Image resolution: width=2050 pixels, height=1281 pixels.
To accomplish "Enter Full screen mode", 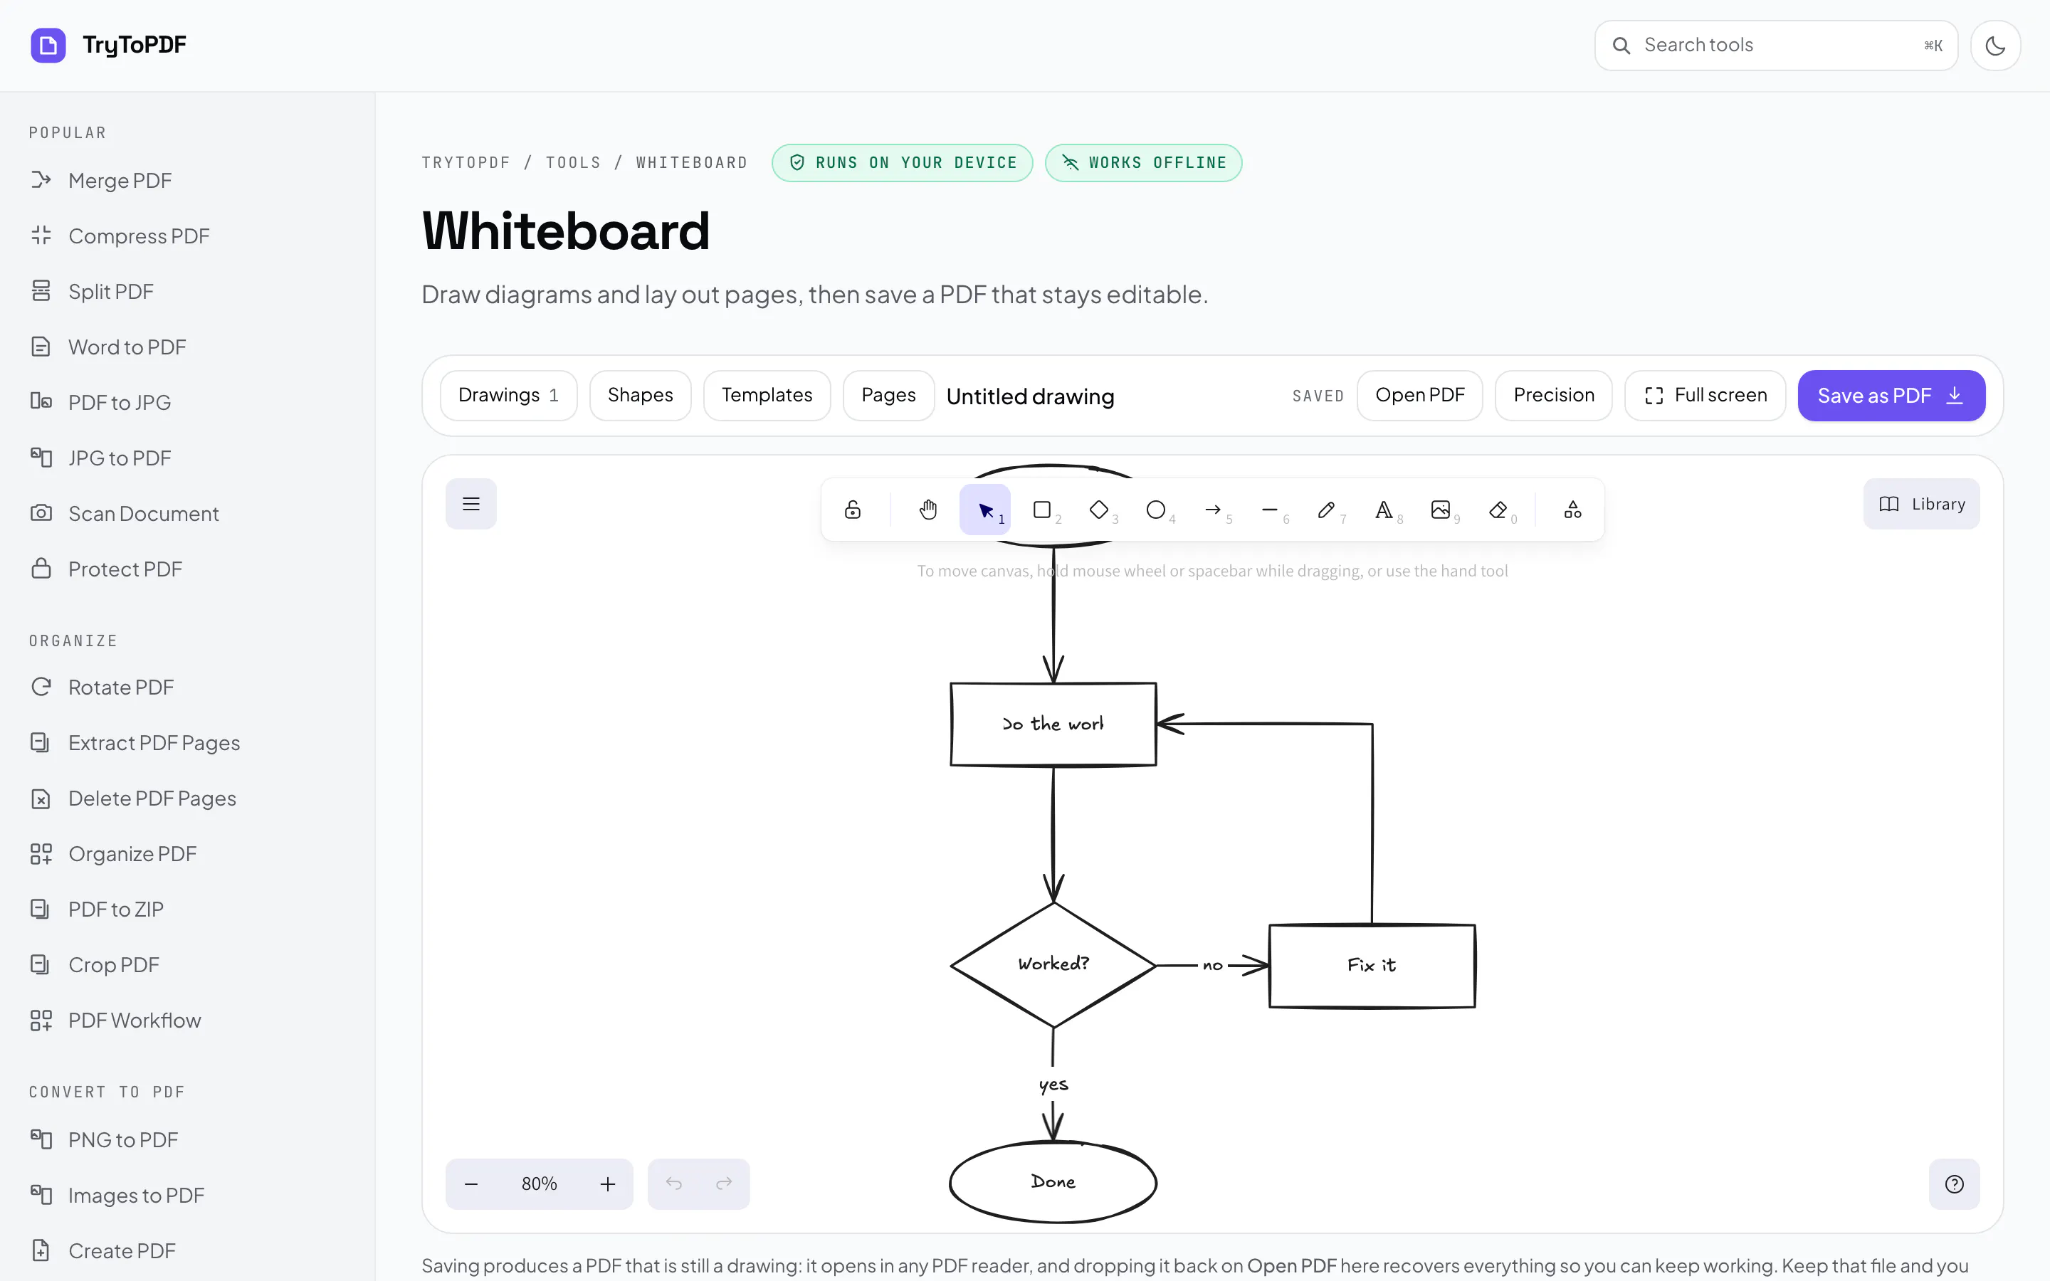I will click(x=1705, y=396).
